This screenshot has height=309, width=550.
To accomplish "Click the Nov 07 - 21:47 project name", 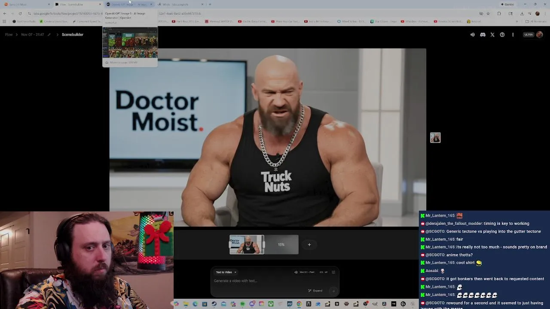I will pos(33,35).
